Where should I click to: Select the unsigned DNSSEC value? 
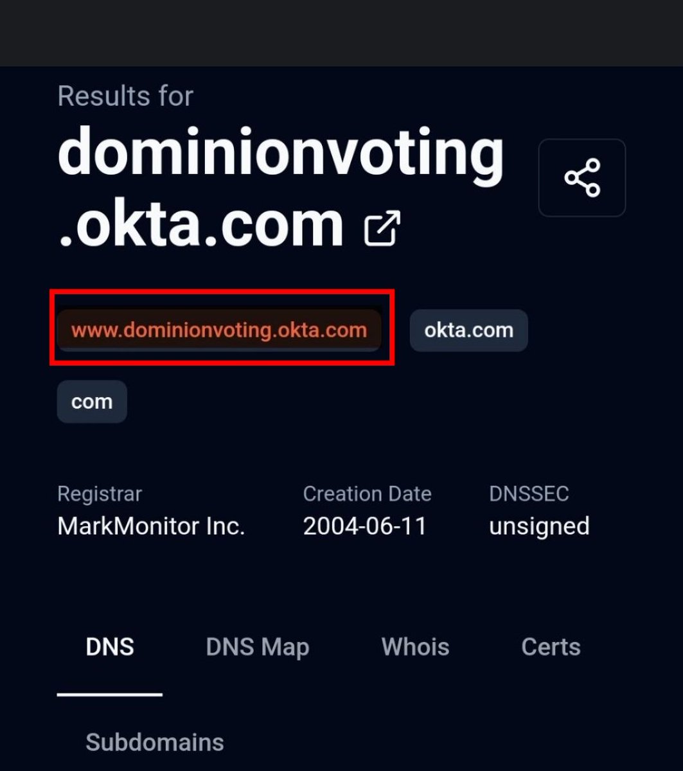pos(539,526)
